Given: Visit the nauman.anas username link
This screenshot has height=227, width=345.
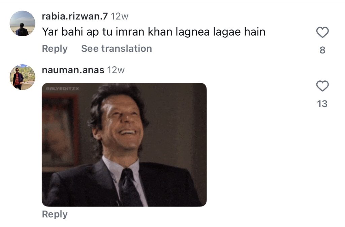Looking at the screenshot, I should pyautogui.click(x=73, y=70).
